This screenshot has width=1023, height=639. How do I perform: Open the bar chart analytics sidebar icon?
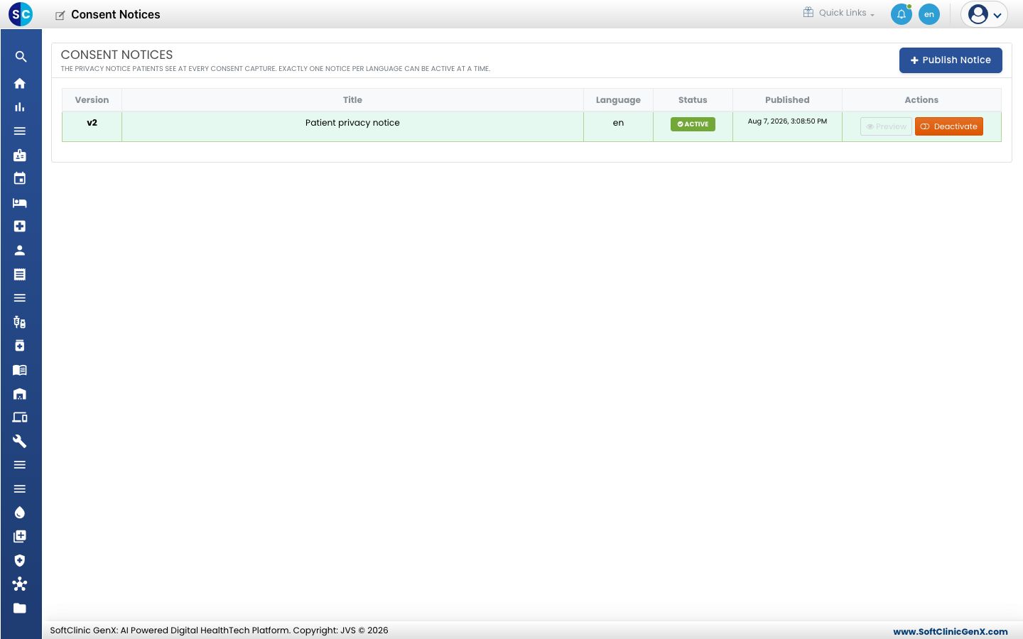click(x=20, y=107)
